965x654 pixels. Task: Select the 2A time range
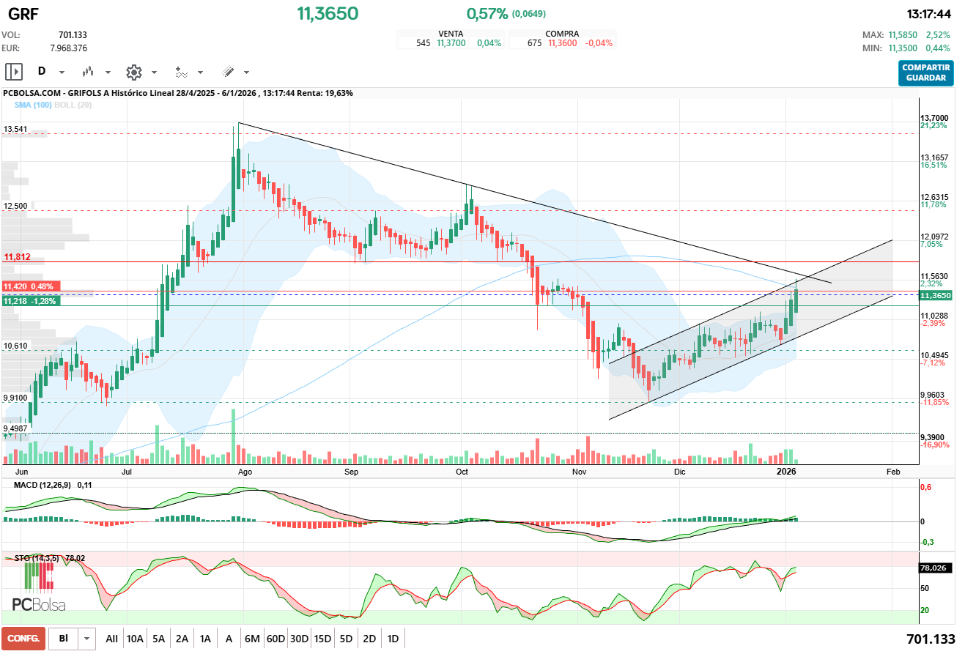(x=182, y=639)
